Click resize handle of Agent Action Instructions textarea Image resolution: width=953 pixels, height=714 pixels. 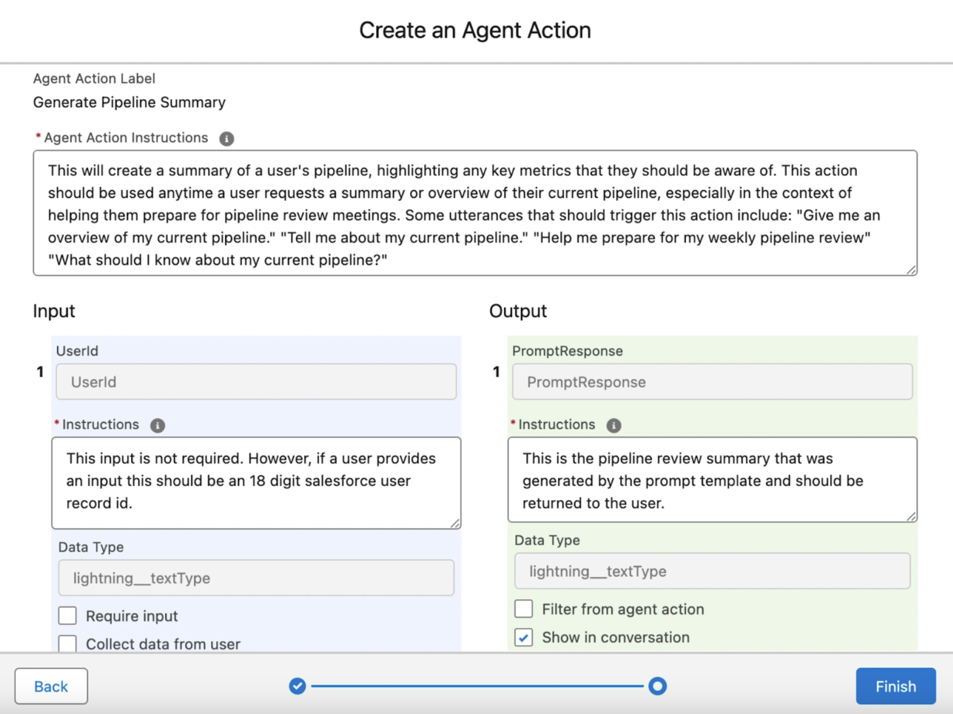click(912, 270)
